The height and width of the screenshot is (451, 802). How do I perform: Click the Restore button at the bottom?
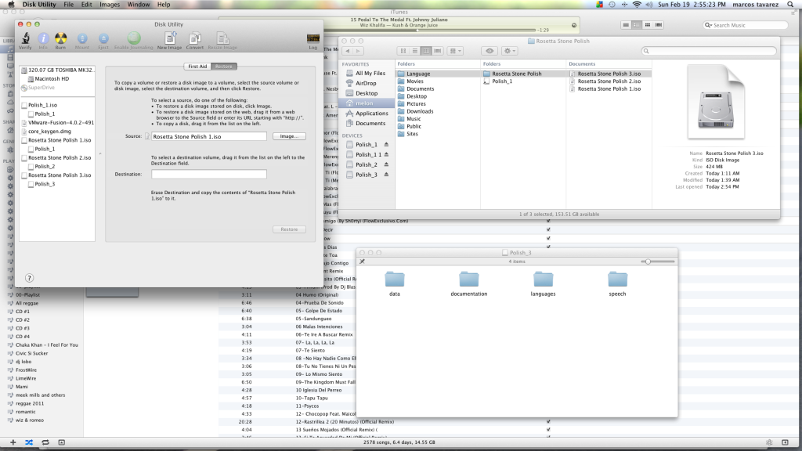click(x=289, y=229)
